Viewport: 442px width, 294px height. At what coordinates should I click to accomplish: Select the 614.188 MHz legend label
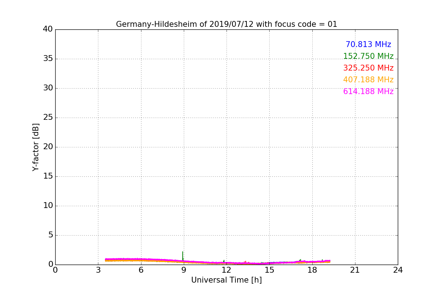coord(368,92)
